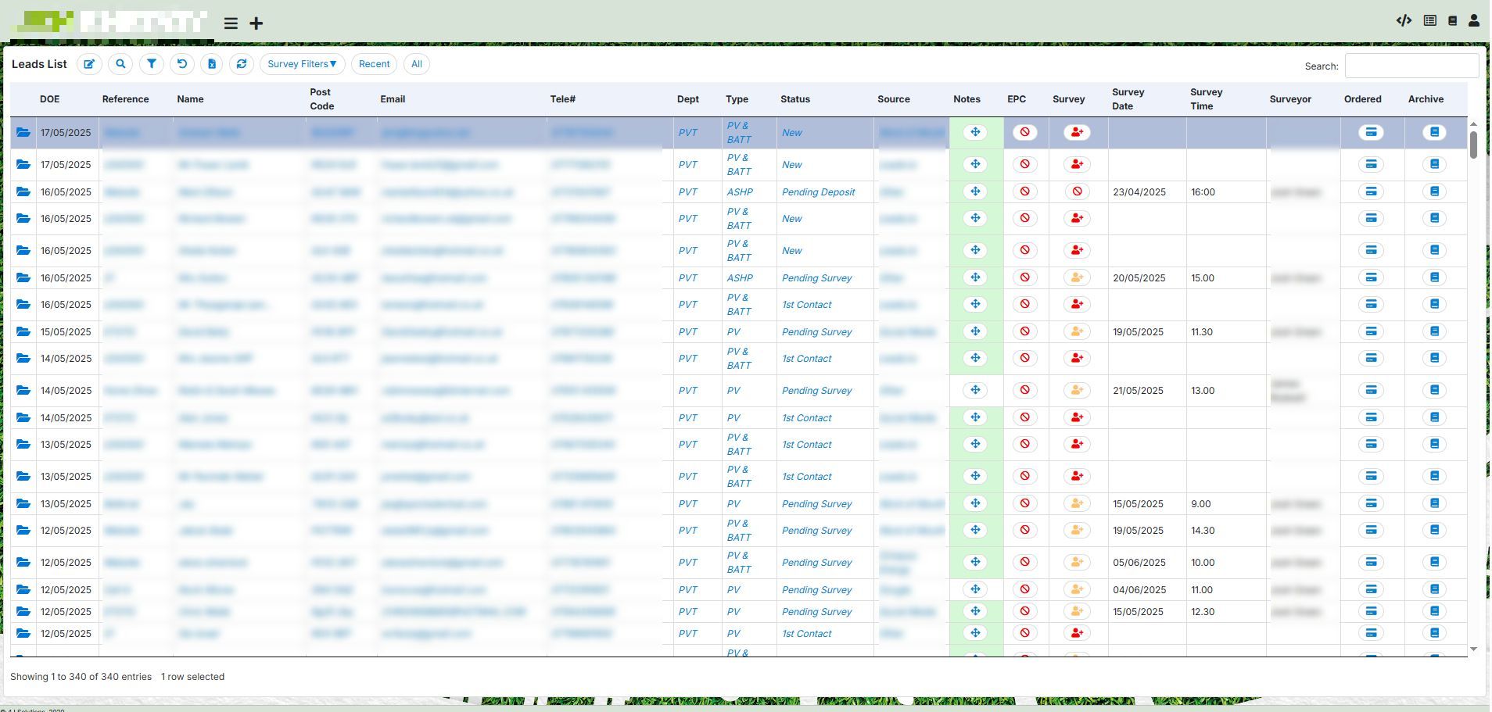Click Ordered card icon for 23/04/2025 survey row
This screenshot has height=712, width=1492.
coord(1371,191)
